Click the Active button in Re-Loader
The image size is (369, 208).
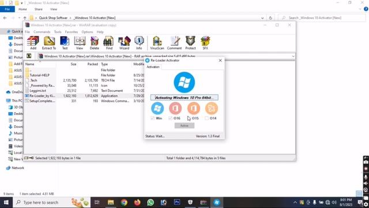[x=184, y=125]
